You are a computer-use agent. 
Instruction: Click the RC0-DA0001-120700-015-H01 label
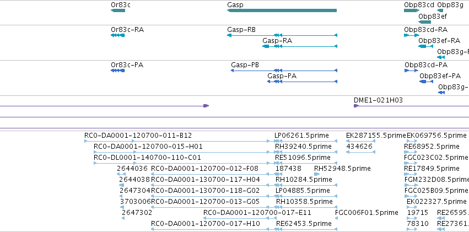[x=148, y=147]
